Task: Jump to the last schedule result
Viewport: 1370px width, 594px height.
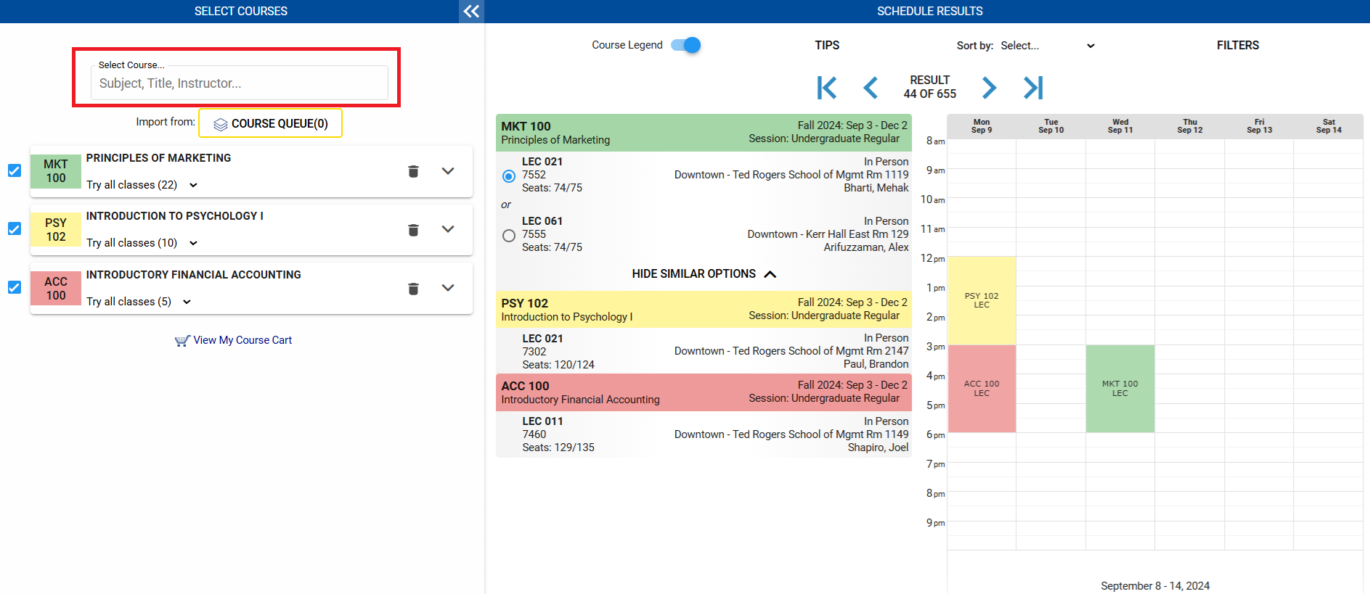Action: [x=1033, y=88]
